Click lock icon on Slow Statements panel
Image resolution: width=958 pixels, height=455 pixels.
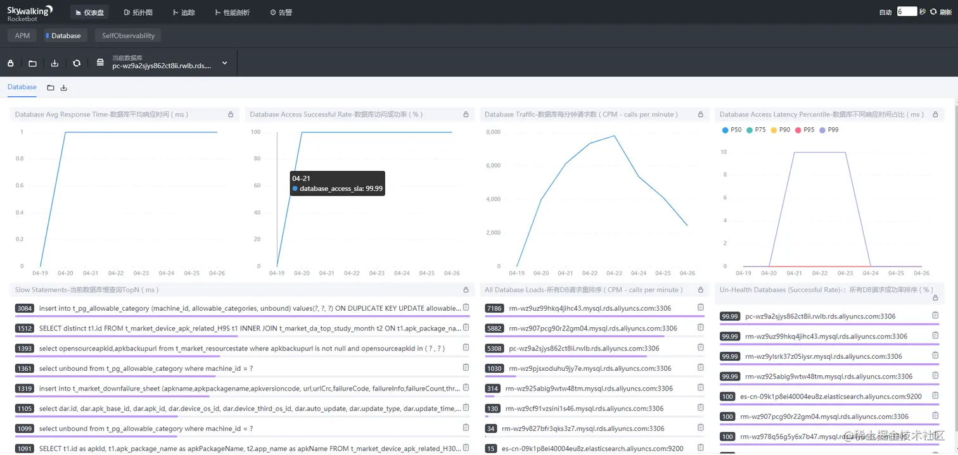pos(466,290)
